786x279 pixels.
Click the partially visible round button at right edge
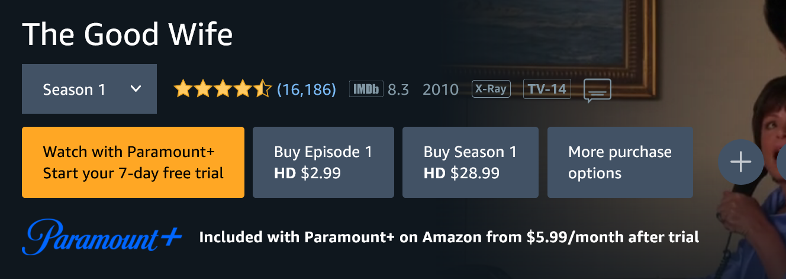click(781, 162)
